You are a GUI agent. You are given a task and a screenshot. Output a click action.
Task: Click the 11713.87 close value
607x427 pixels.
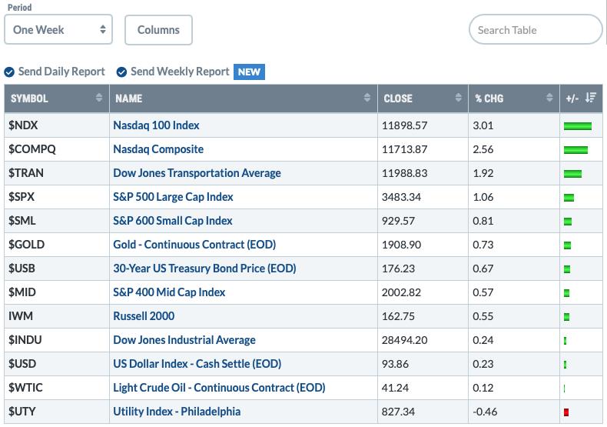(x=404, y=149)
